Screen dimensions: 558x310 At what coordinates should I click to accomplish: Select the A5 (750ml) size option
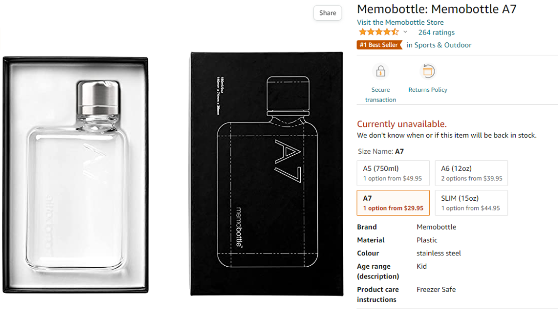tap(393, 173)
